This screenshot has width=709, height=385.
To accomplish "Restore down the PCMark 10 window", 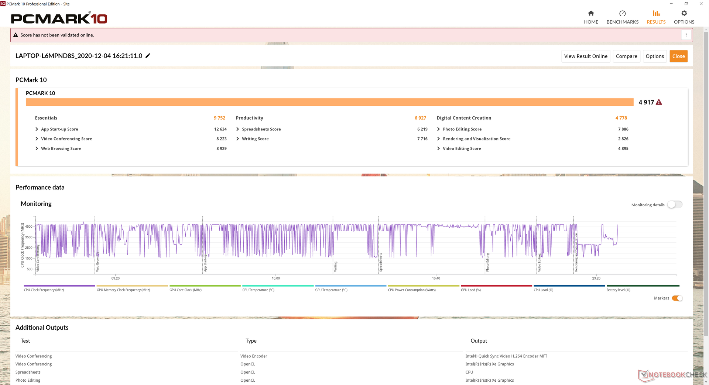I will click(x=686, y=4).
